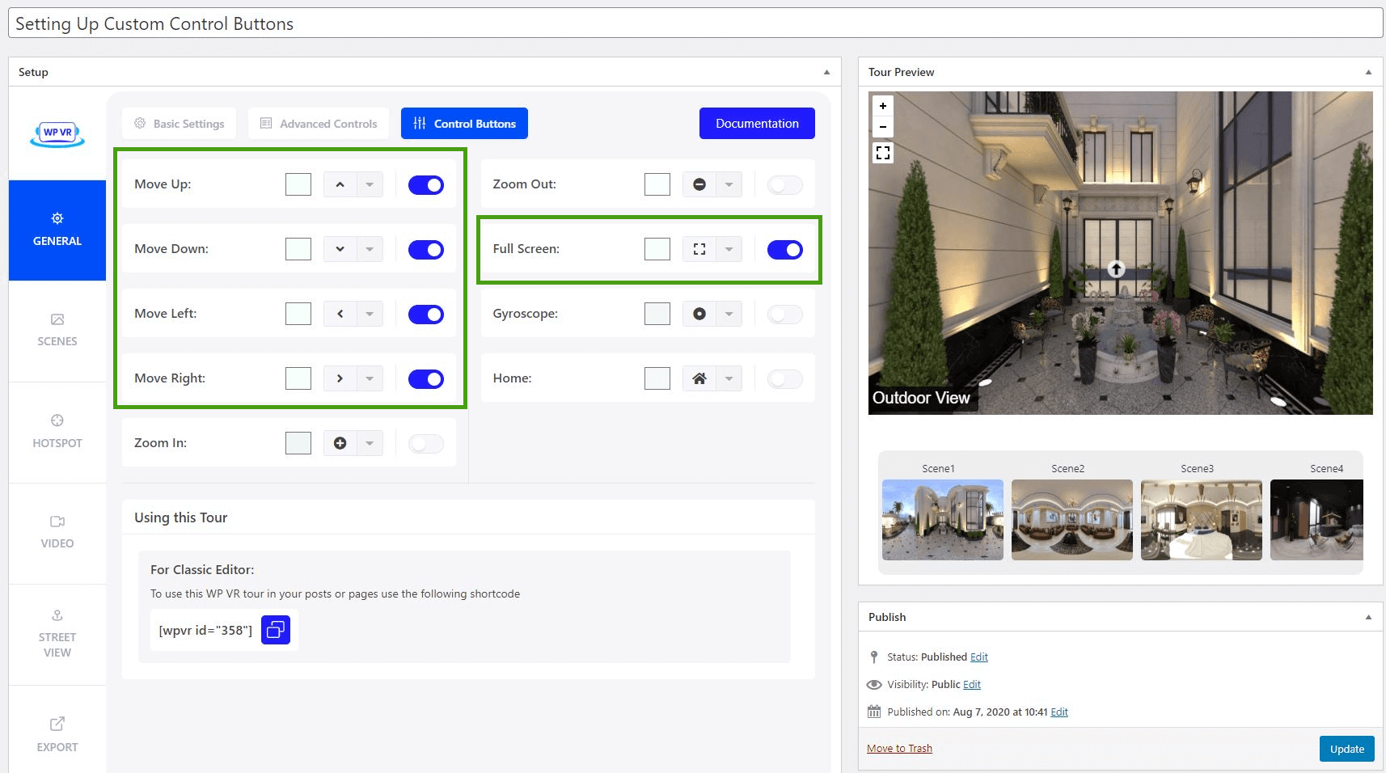Pick the Home color swatch
The height and width of the screenshot is (773, 1386).
[657, 378]
